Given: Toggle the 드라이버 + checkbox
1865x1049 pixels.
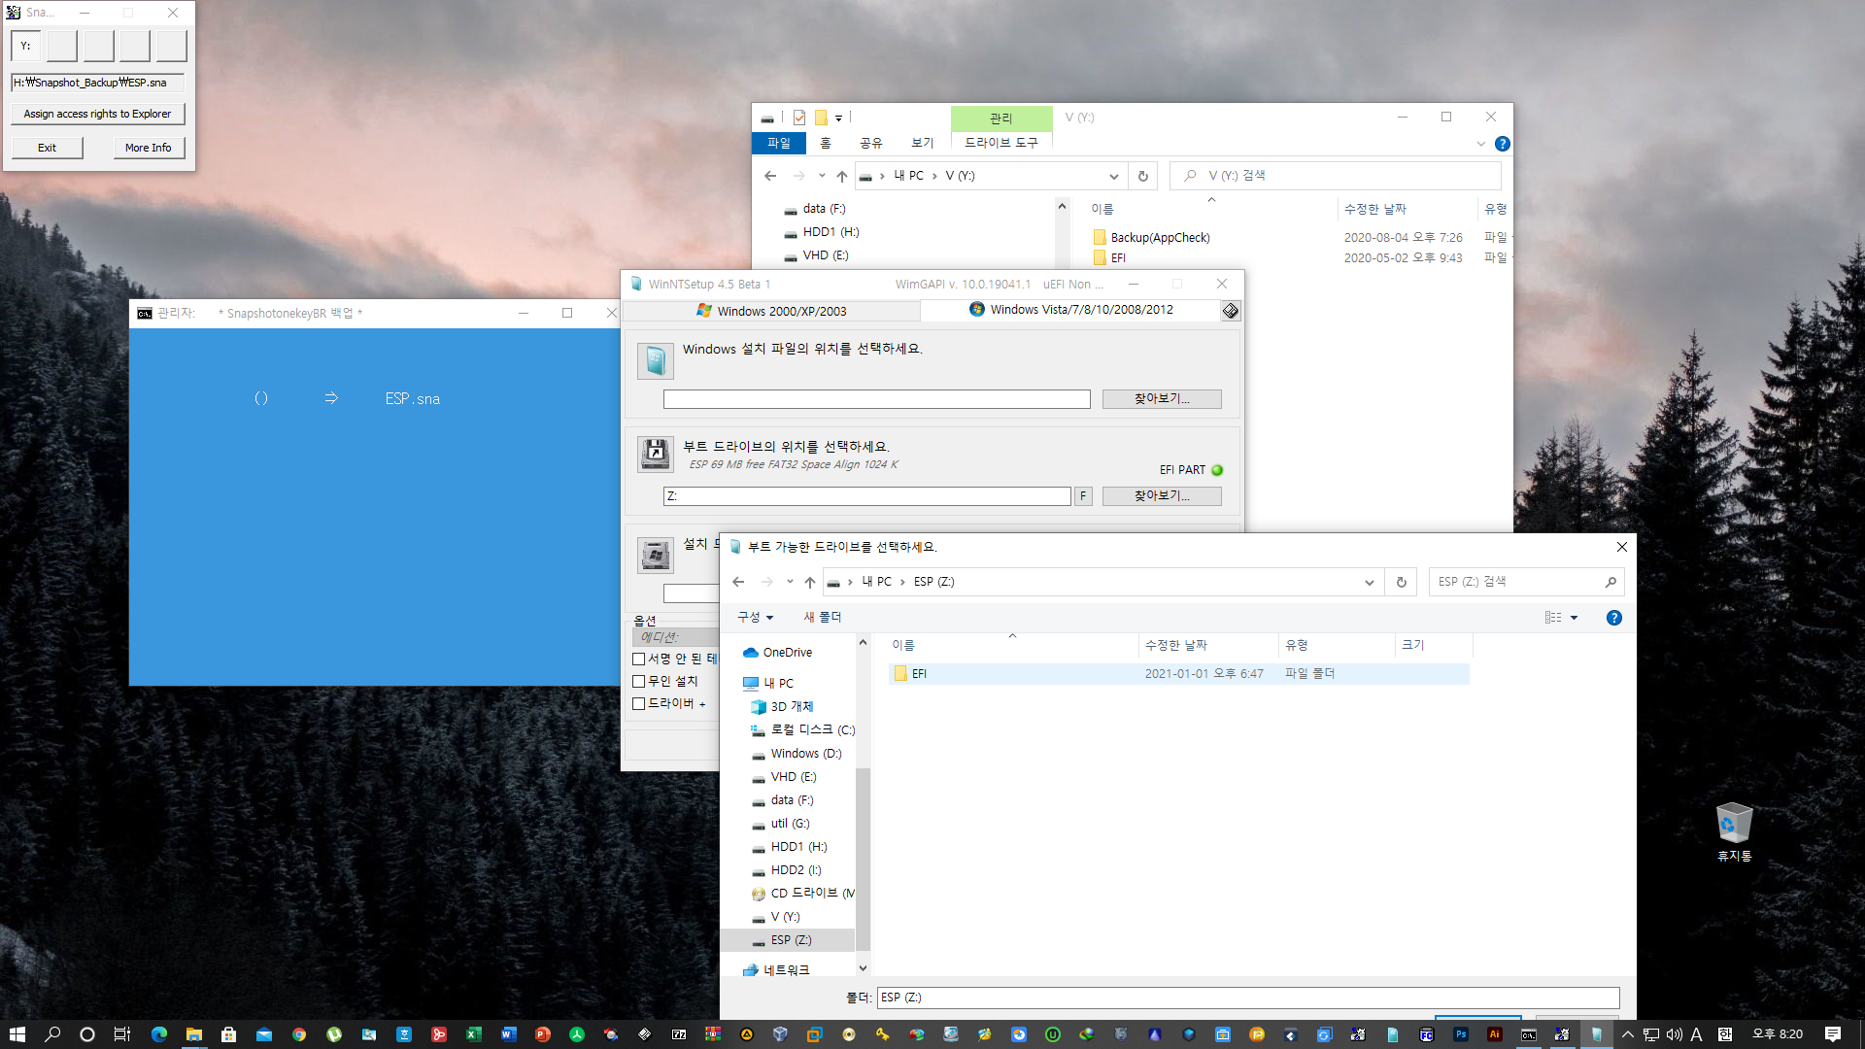Looking at the screenshot, I should tap(639, 703).
